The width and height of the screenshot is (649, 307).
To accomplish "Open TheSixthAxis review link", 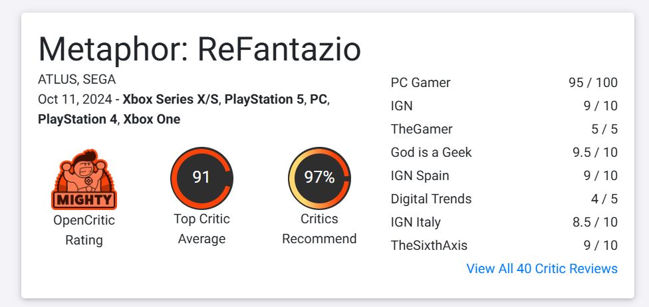I will [429, 245].
